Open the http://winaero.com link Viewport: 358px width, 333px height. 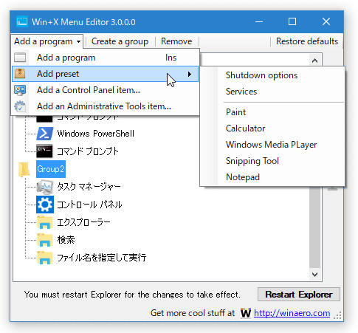[x=292, y=313]
